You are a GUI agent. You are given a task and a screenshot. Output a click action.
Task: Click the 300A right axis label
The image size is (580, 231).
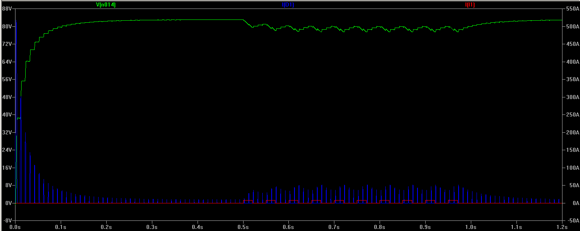coord(572,97)
